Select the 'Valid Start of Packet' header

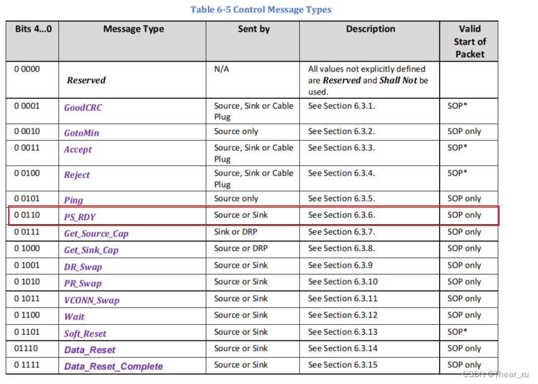470,42
